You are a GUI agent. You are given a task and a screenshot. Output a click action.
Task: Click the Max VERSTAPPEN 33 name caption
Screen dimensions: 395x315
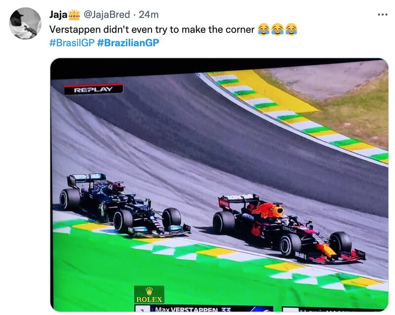click(x=193, y=309)
